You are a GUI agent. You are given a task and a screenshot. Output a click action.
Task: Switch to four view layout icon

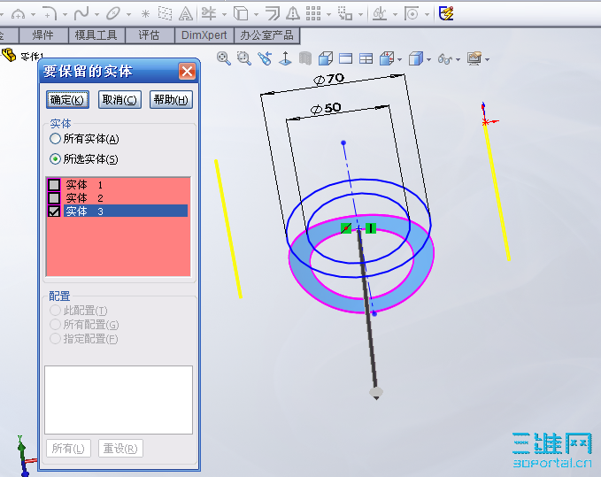[366, 58]
